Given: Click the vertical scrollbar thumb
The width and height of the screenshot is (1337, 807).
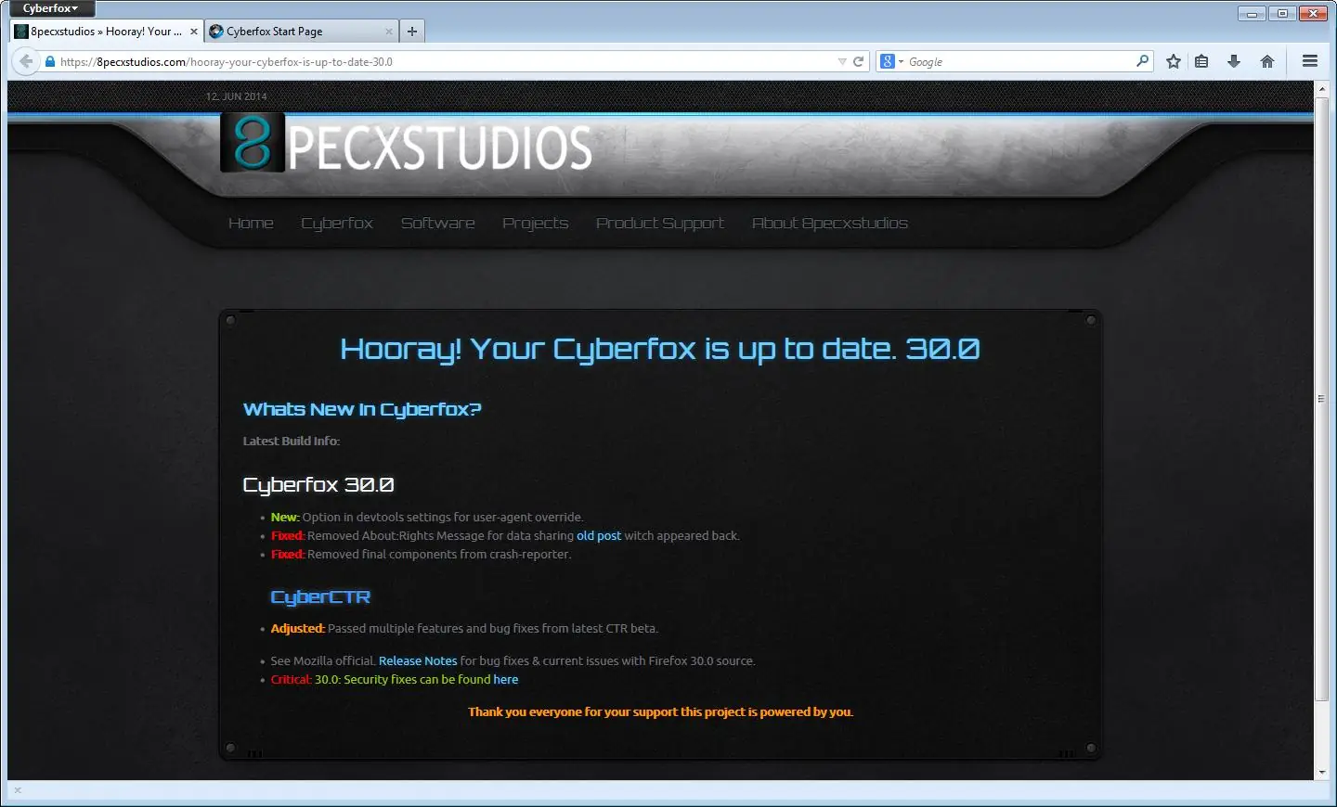Looking at the screenshot, I should pyautogui.click(x=1322, y=399).
